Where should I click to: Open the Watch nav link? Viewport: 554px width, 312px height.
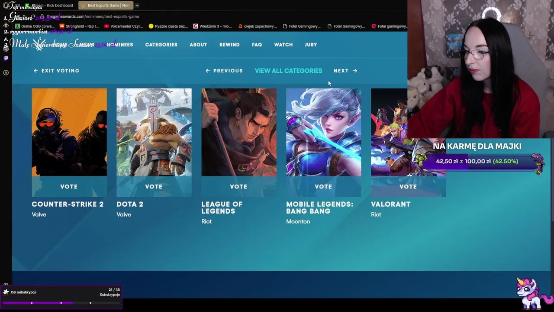pos(283,45)
